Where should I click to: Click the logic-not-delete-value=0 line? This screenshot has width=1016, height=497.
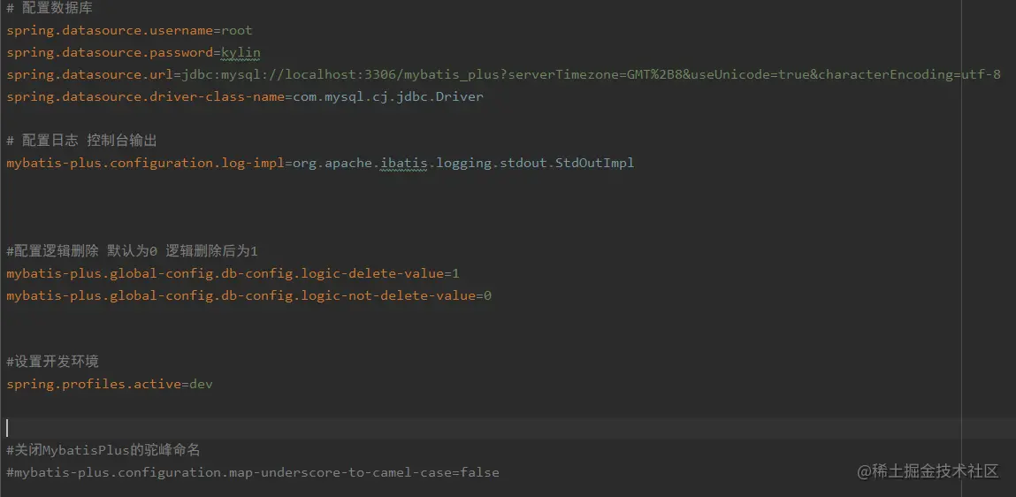248,296
